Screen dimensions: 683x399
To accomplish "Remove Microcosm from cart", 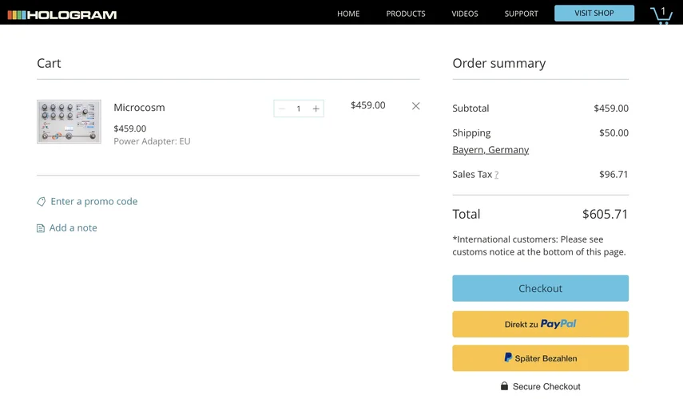I will pos(415,106).
